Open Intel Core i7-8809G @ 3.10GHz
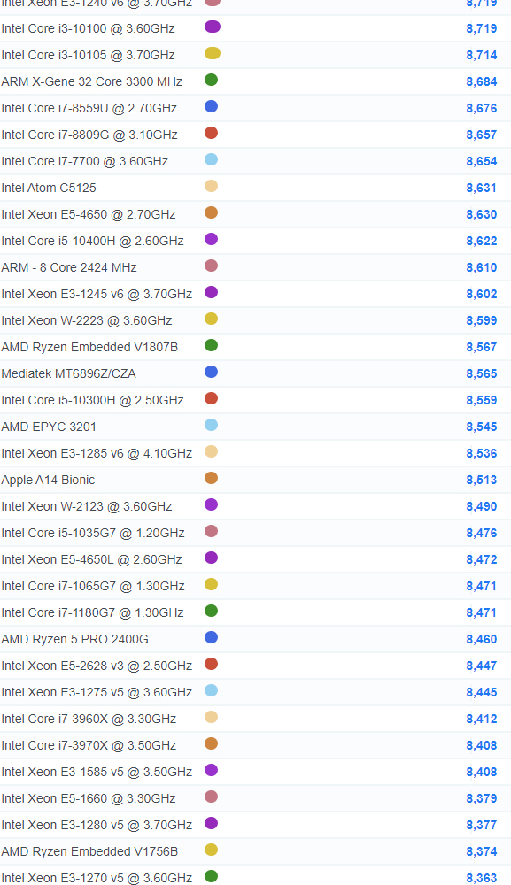Viewport: 511px width, 885px height. point(89,135)
